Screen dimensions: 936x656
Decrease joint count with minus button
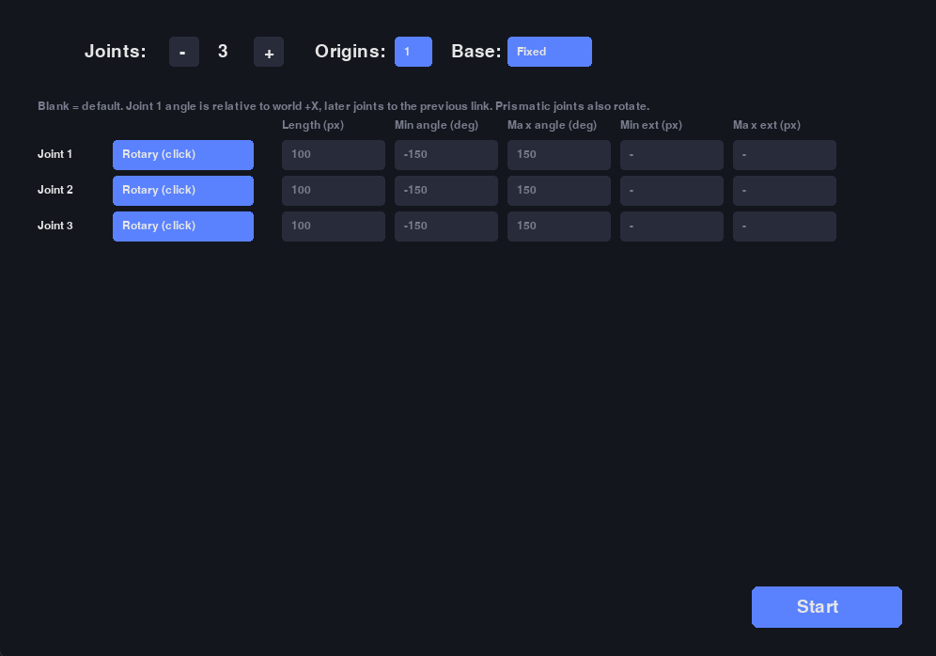point(184,52)
